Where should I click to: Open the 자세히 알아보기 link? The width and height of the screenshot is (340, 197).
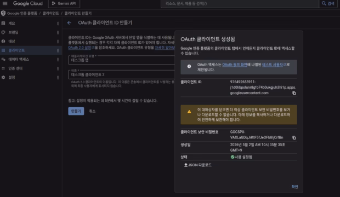pos(165,48)
